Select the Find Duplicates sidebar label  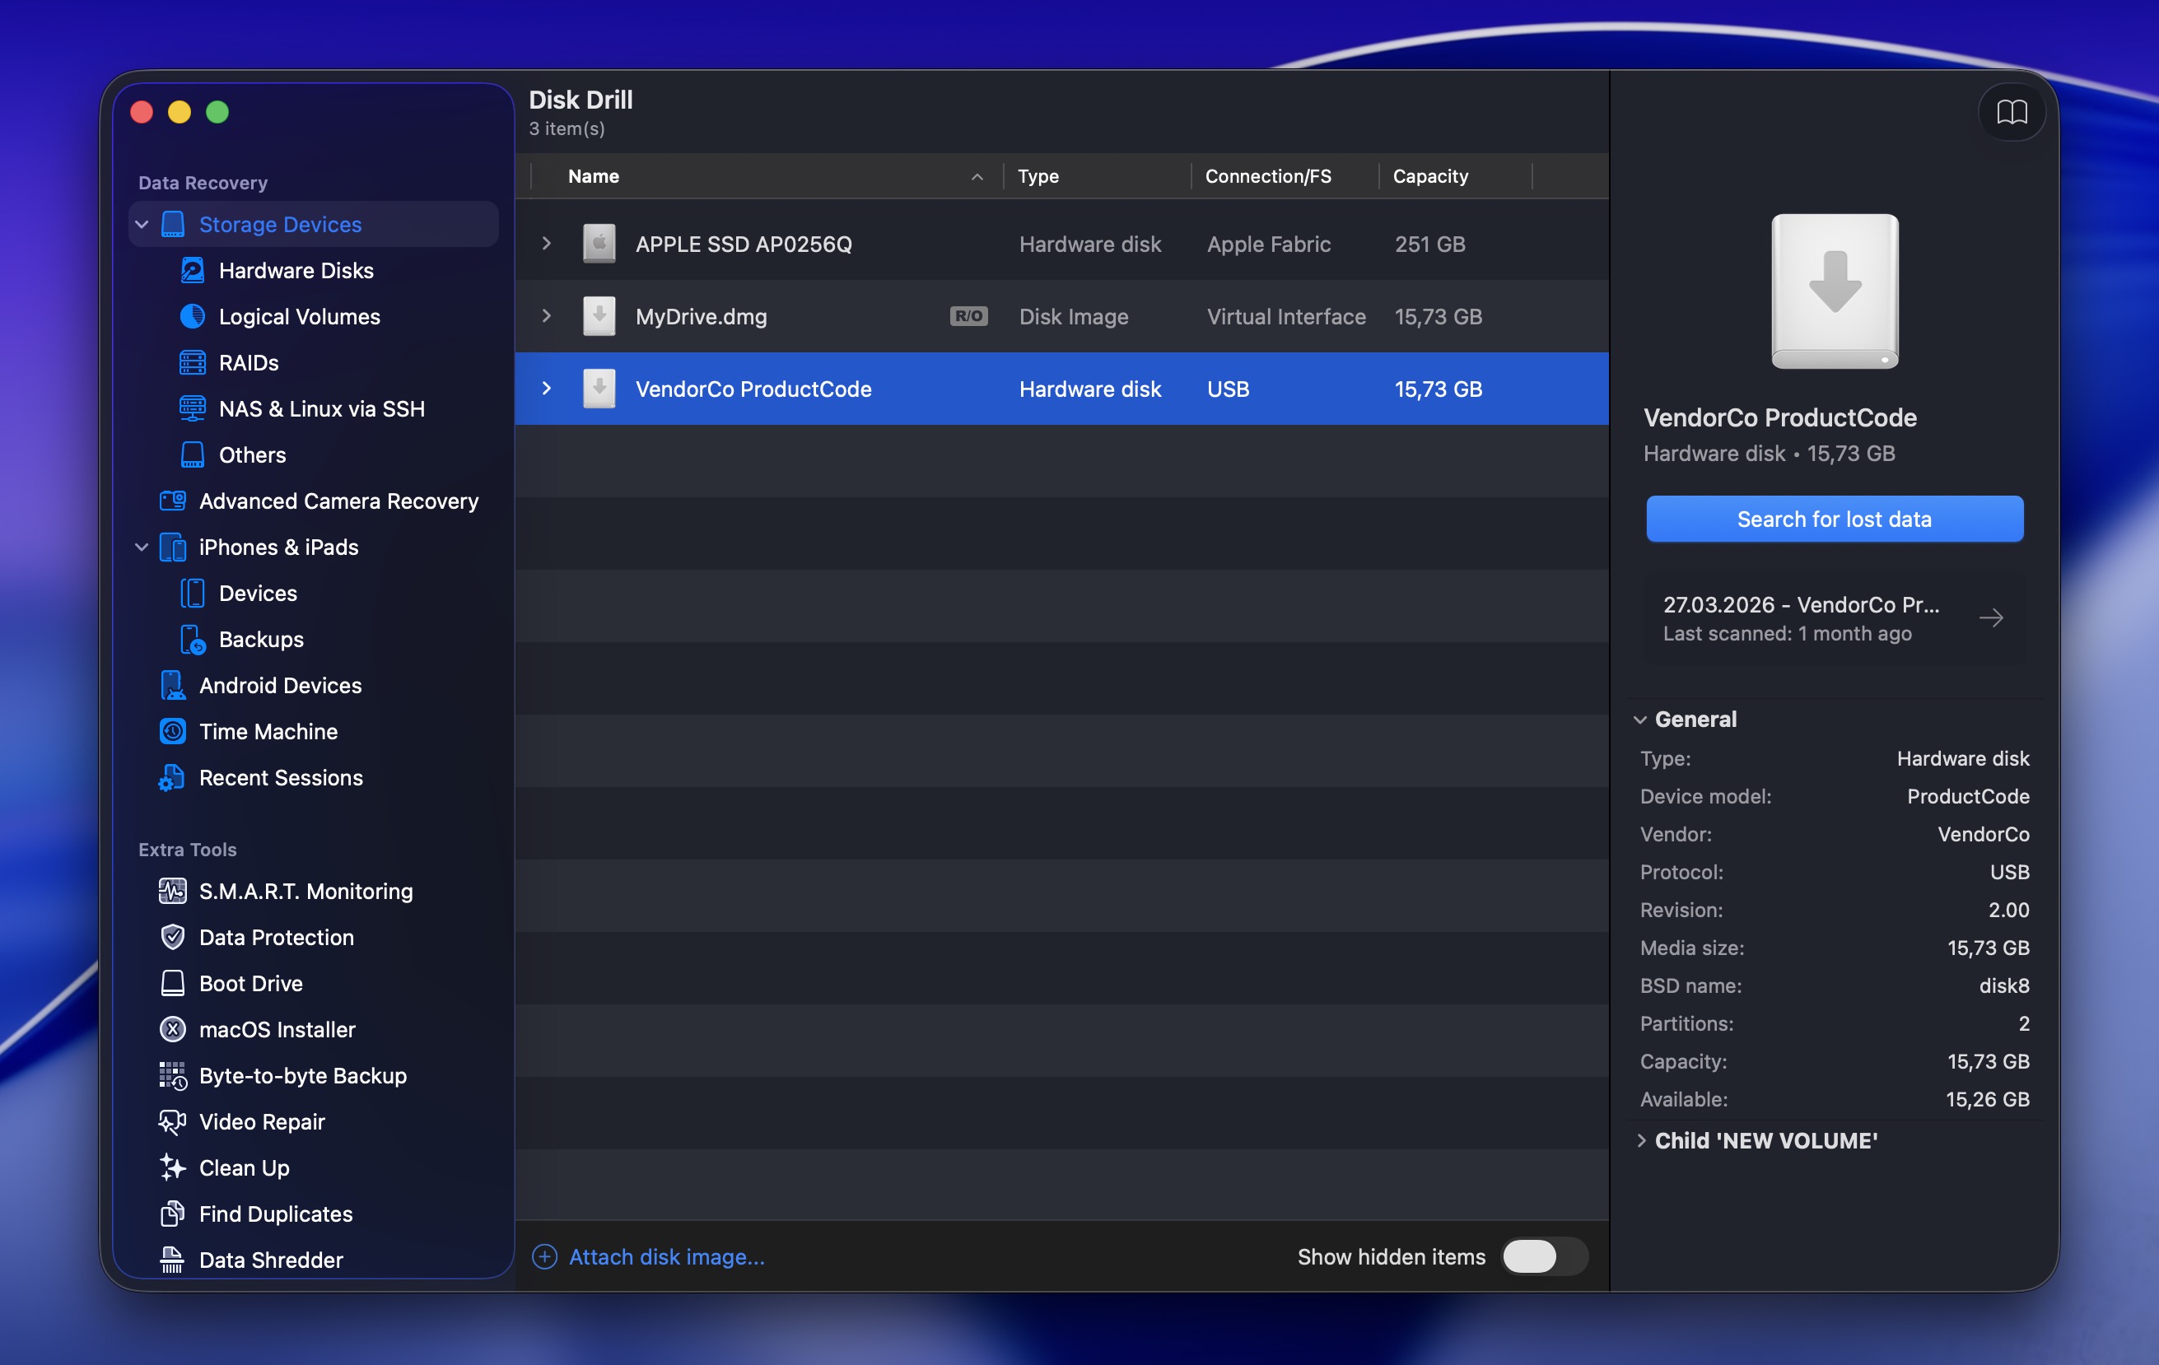275,1214
